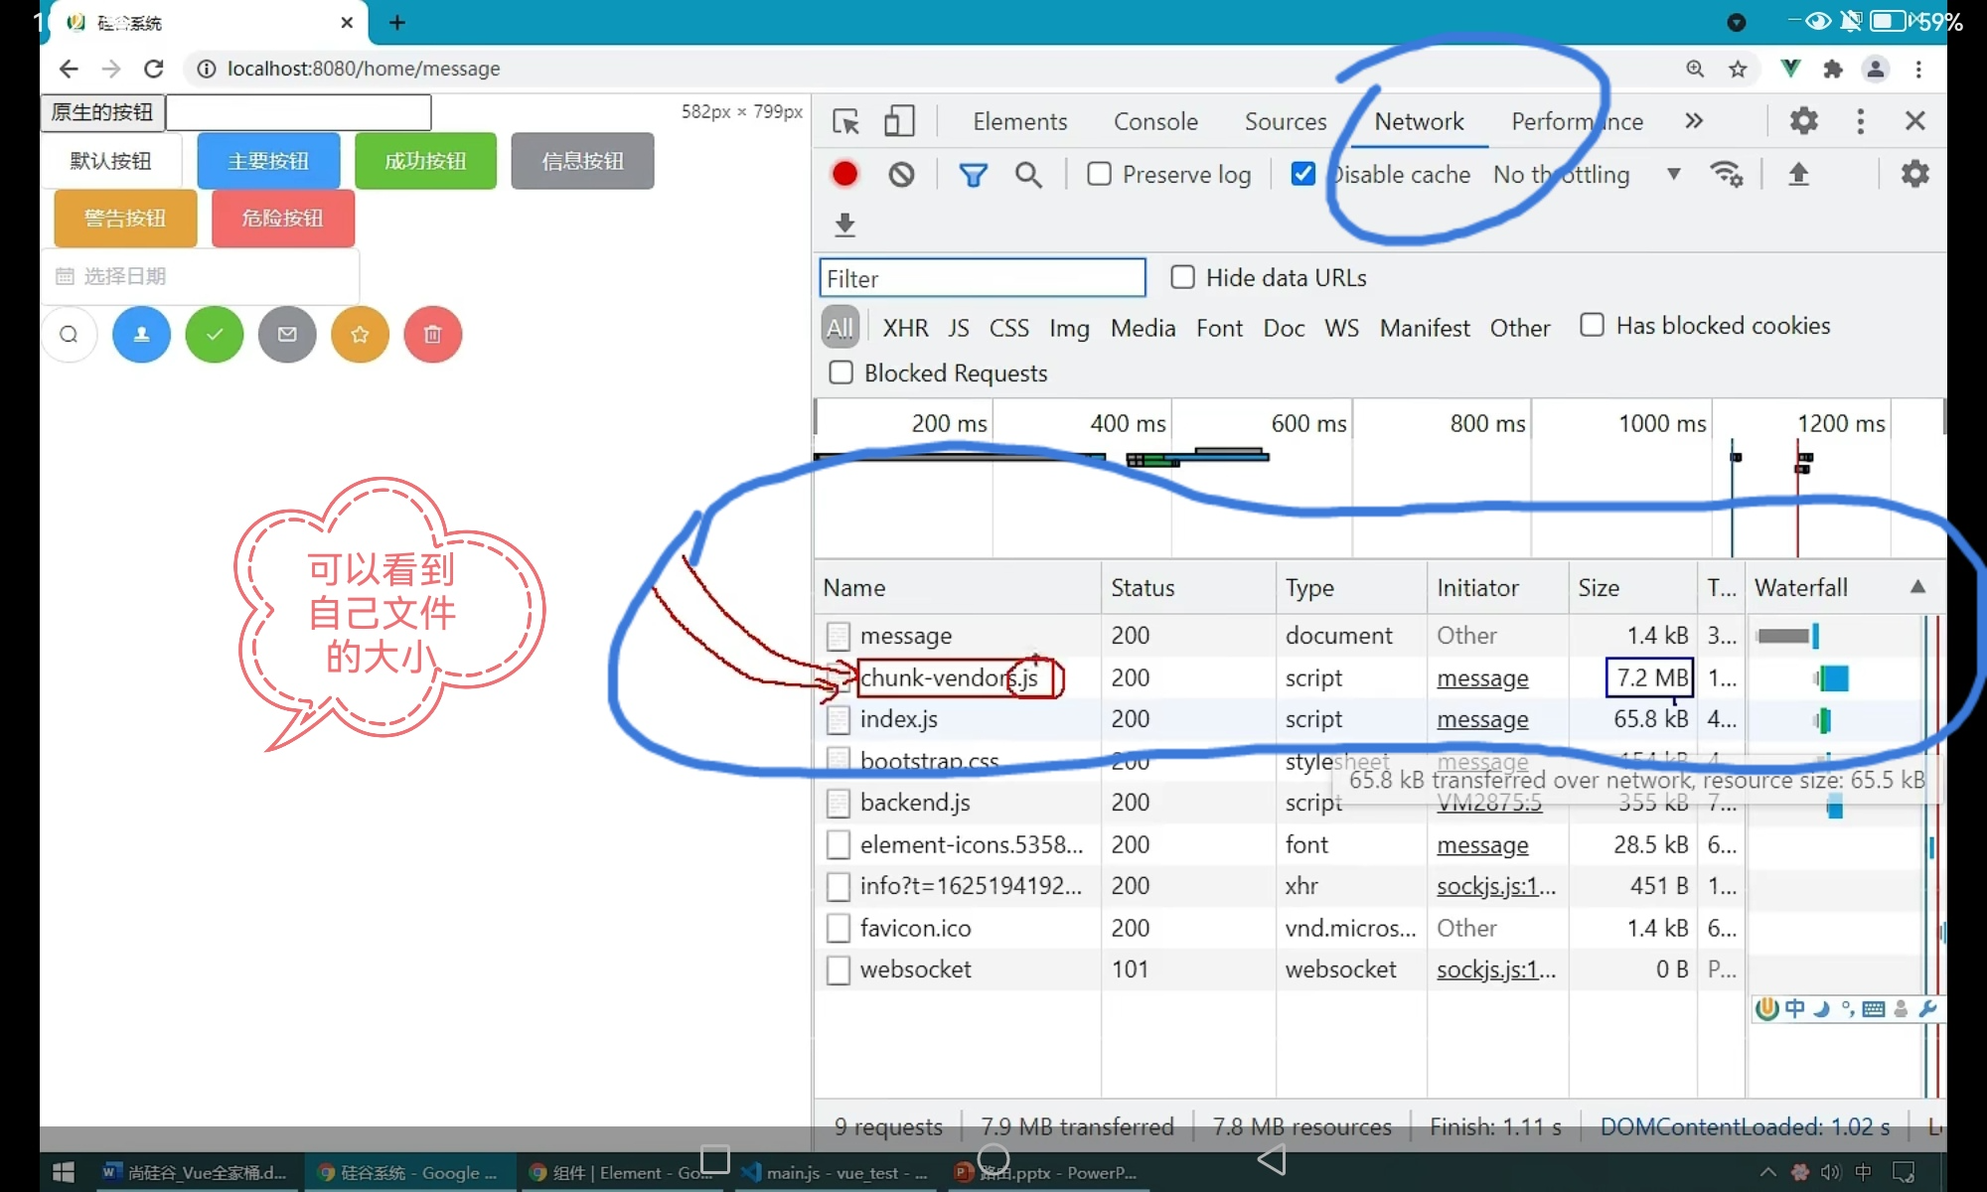Switch to the Console tab
This screenshot has height=1192, width=1987.
tap(1155, 121)
